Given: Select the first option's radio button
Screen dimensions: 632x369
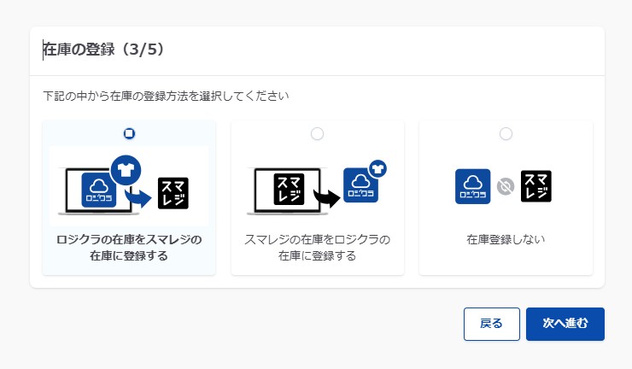Looking at the screenshot, I should 129,133.
